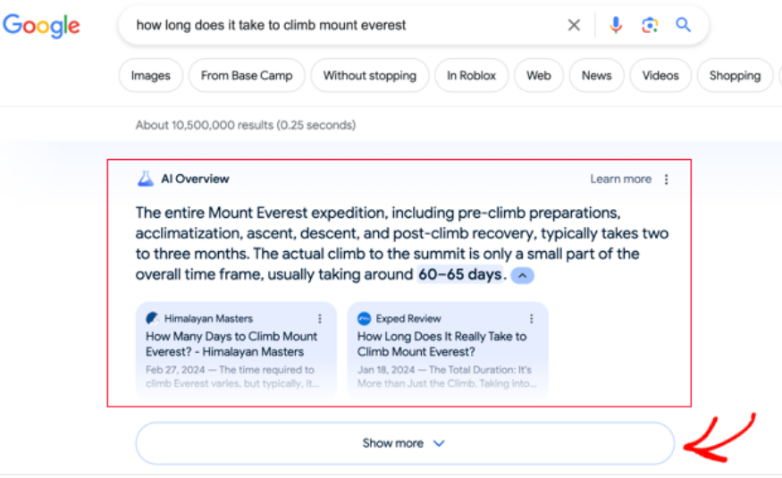This screenshot has height=478, width=782.
Task: Click the AI Overview flask icon
Action: pyautogui.click(x=146, y=179)
